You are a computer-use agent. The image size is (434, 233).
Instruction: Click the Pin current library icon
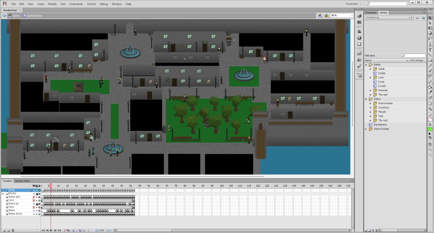(416, 17)
